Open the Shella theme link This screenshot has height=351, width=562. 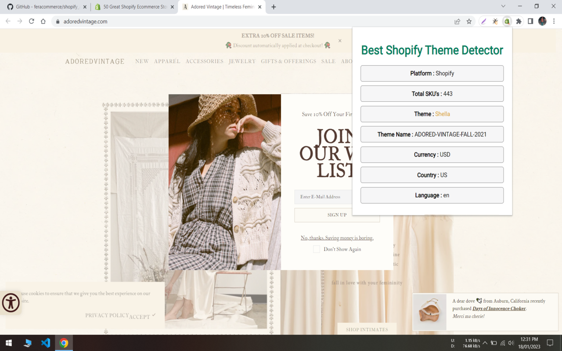coord(443,114)
